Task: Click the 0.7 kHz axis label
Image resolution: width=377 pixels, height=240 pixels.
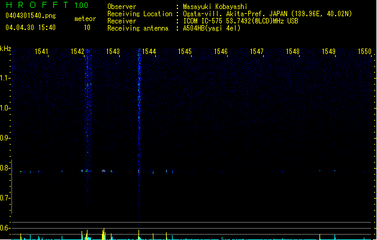Action: click(5, 198)
